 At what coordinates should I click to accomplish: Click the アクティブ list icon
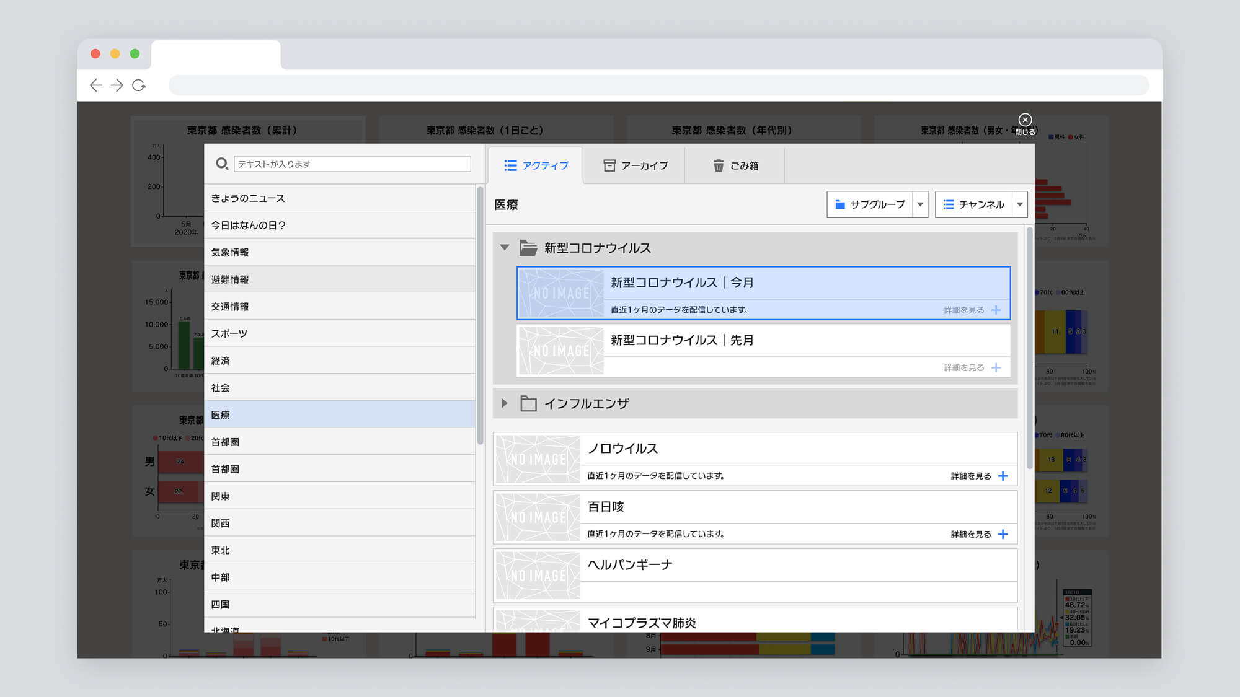point(510,165)
